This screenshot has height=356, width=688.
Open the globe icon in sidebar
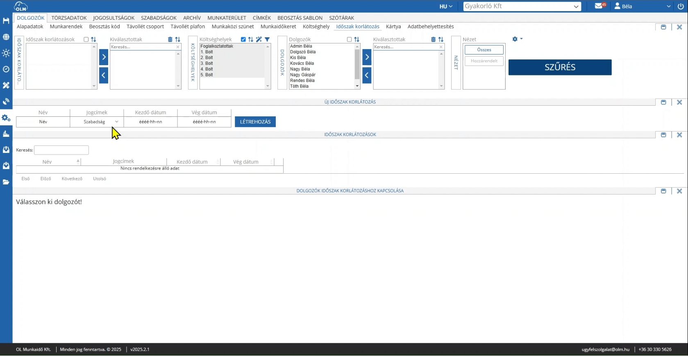pyautogui.click(x=6, y=37)
